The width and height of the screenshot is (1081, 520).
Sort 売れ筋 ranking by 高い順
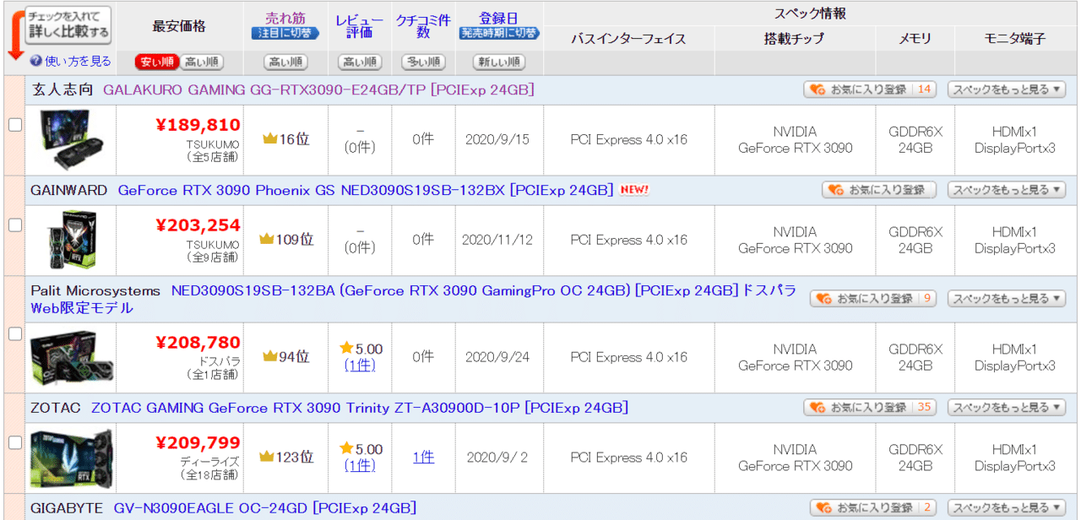(x=285, y=62)
